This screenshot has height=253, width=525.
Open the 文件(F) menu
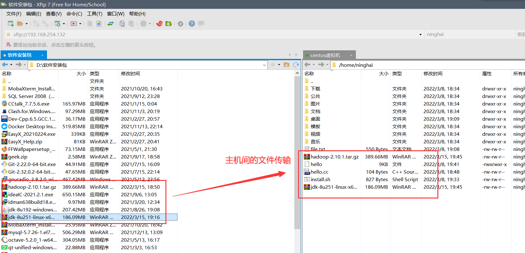(x=14, y=14)
